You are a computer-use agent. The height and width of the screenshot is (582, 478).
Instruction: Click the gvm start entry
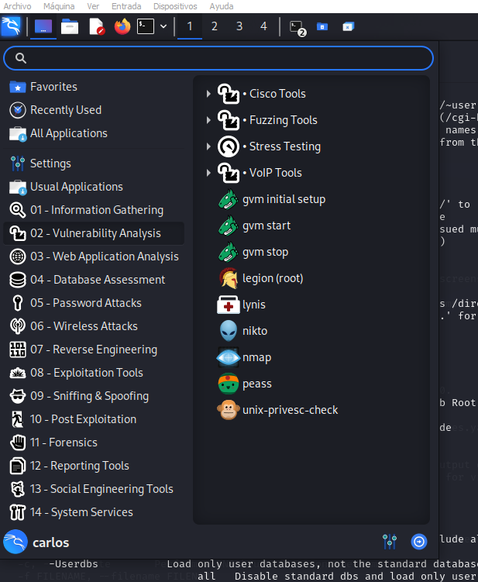(267, 226)
